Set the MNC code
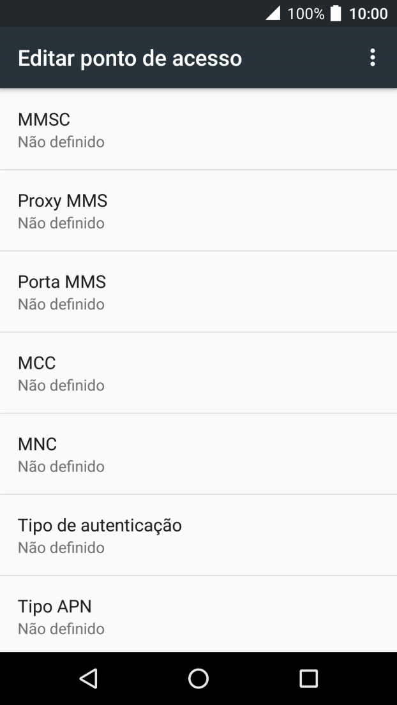Image resolution: width=397 pixels, height=705 pixels. coord(198,452)
